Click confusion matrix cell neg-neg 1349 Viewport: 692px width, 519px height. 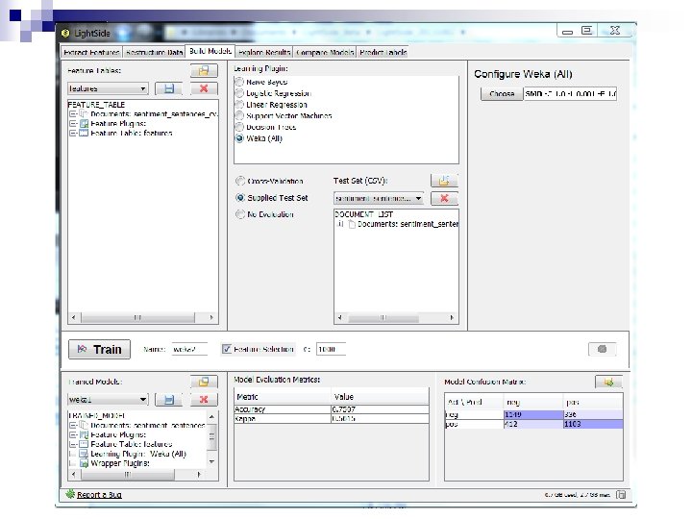click(x=533, y=414)
